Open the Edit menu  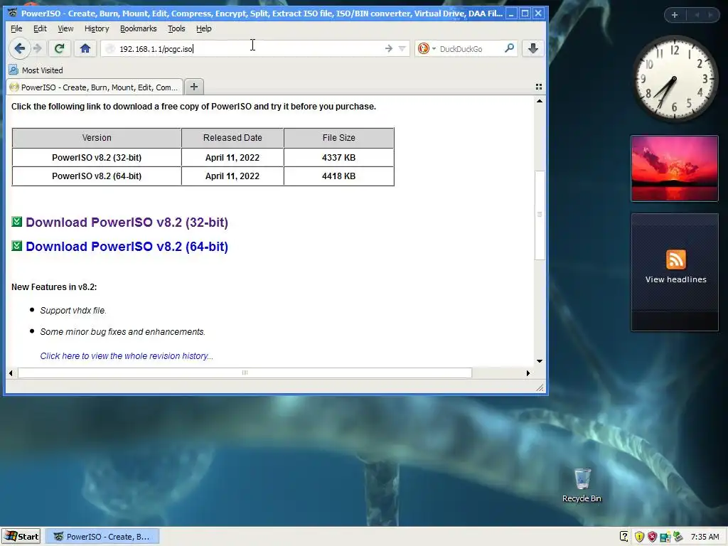[x=40, y=28]
